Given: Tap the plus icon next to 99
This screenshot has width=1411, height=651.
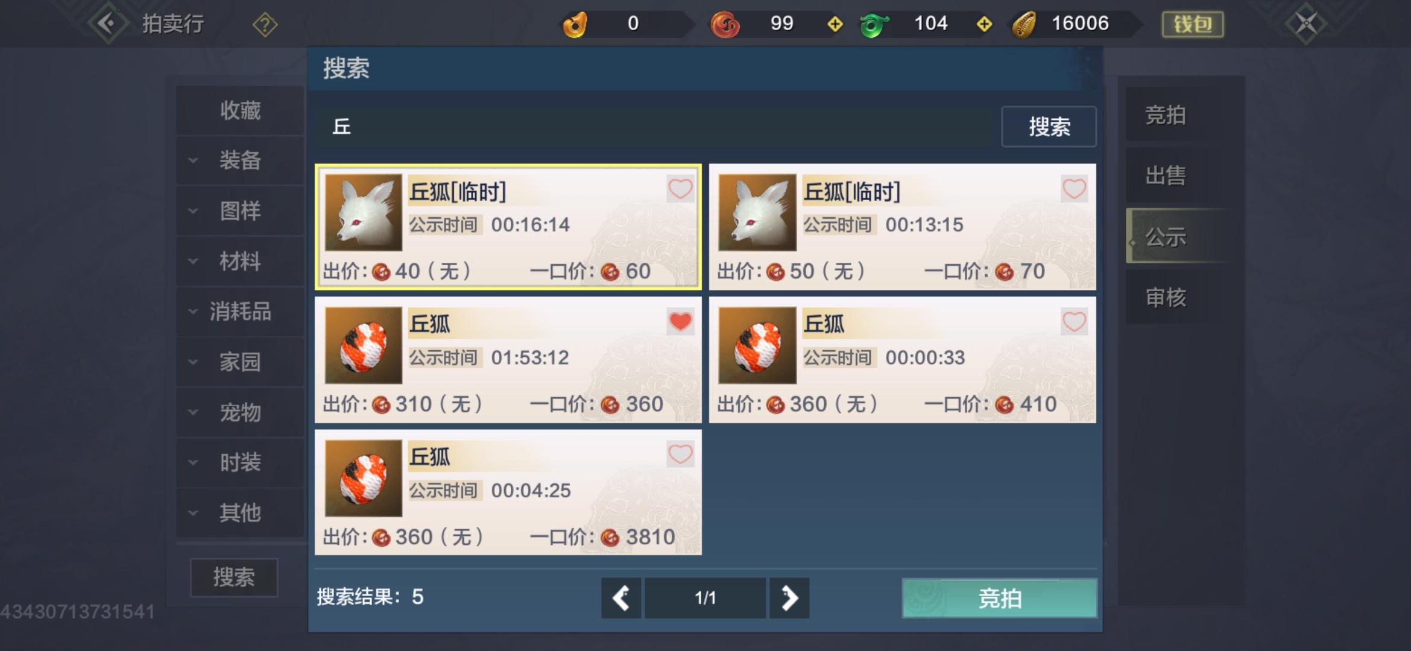Looking at the screenshot, I should pos(835,24).
